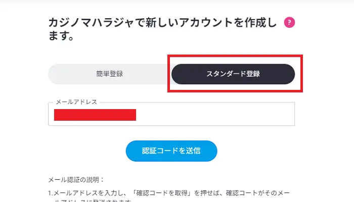
Task: Click the red redacted email text
Action: (95, 115)
